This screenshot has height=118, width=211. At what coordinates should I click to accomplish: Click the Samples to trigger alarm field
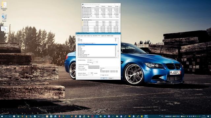pos(91,75)
